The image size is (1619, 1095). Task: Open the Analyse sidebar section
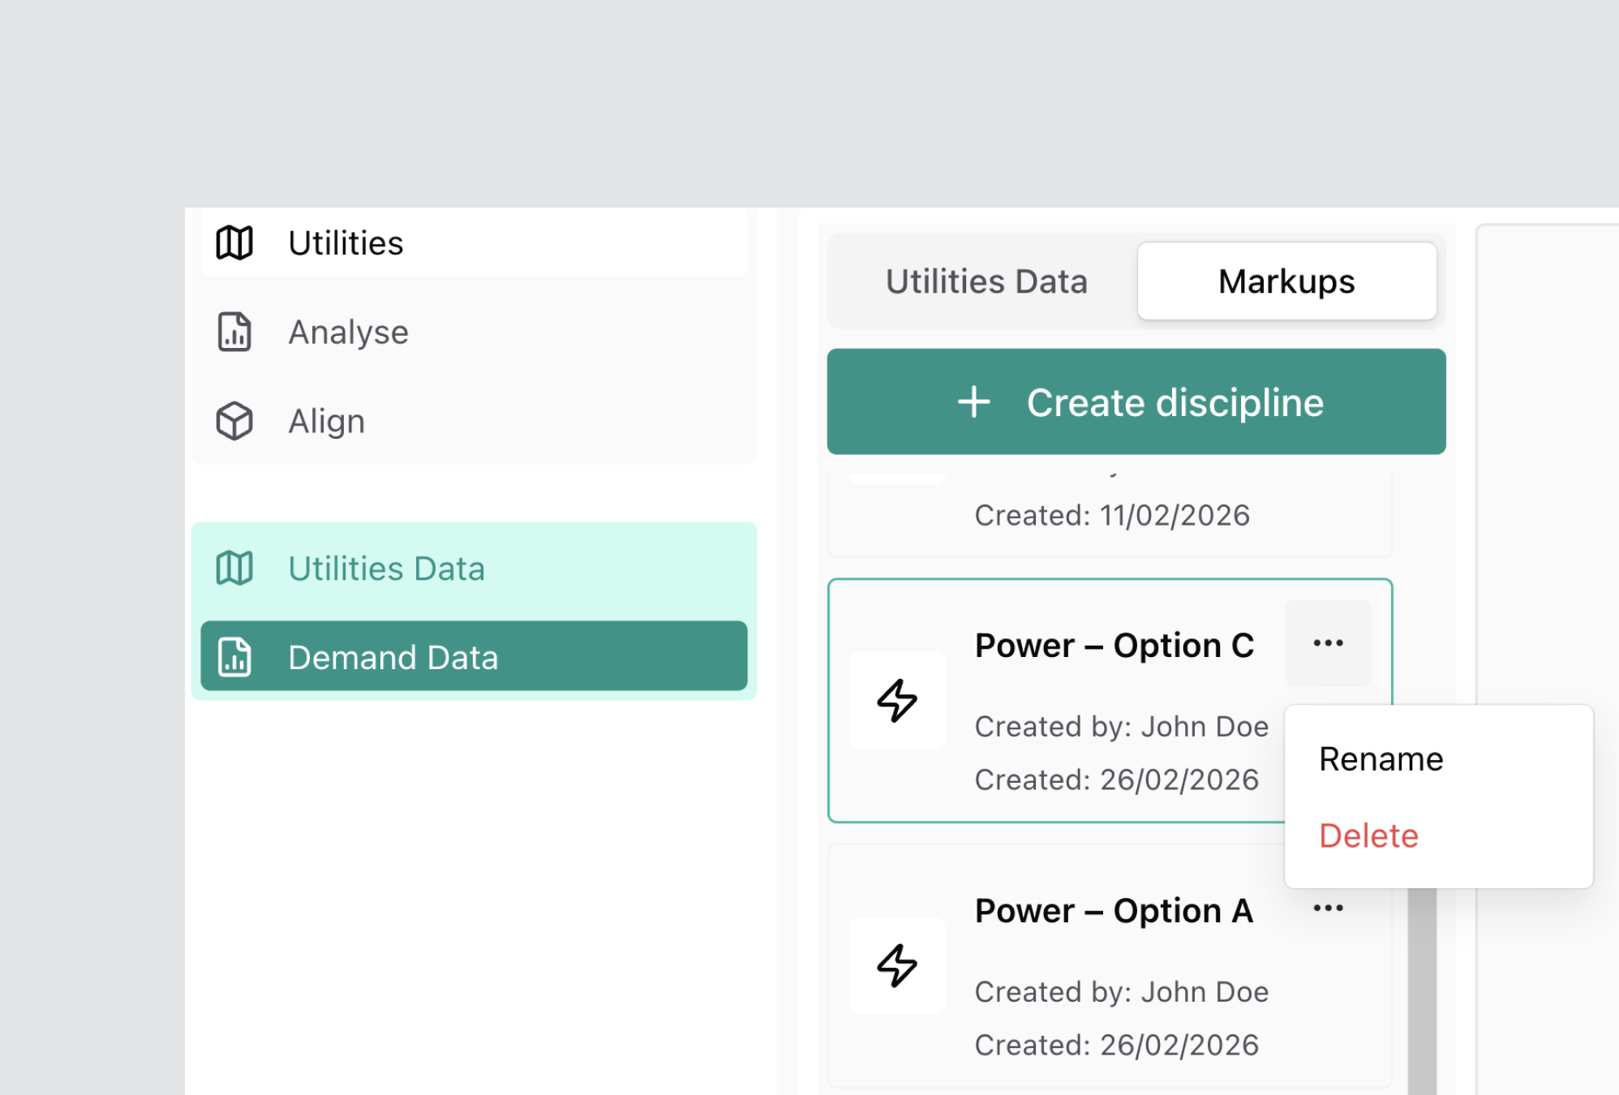(x=349, y=332)
